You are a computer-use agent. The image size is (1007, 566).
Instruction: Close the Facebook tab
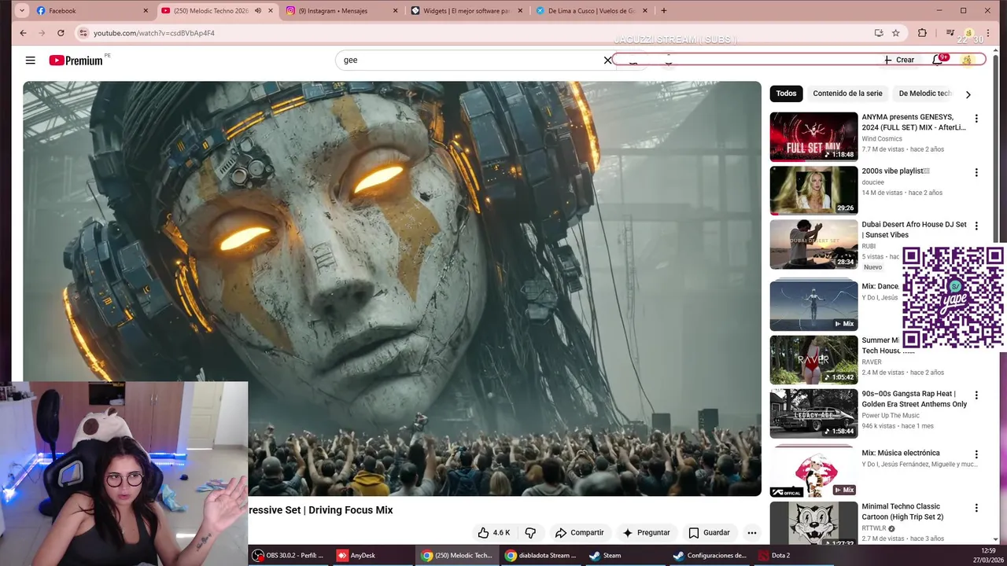tap(146, 11)
